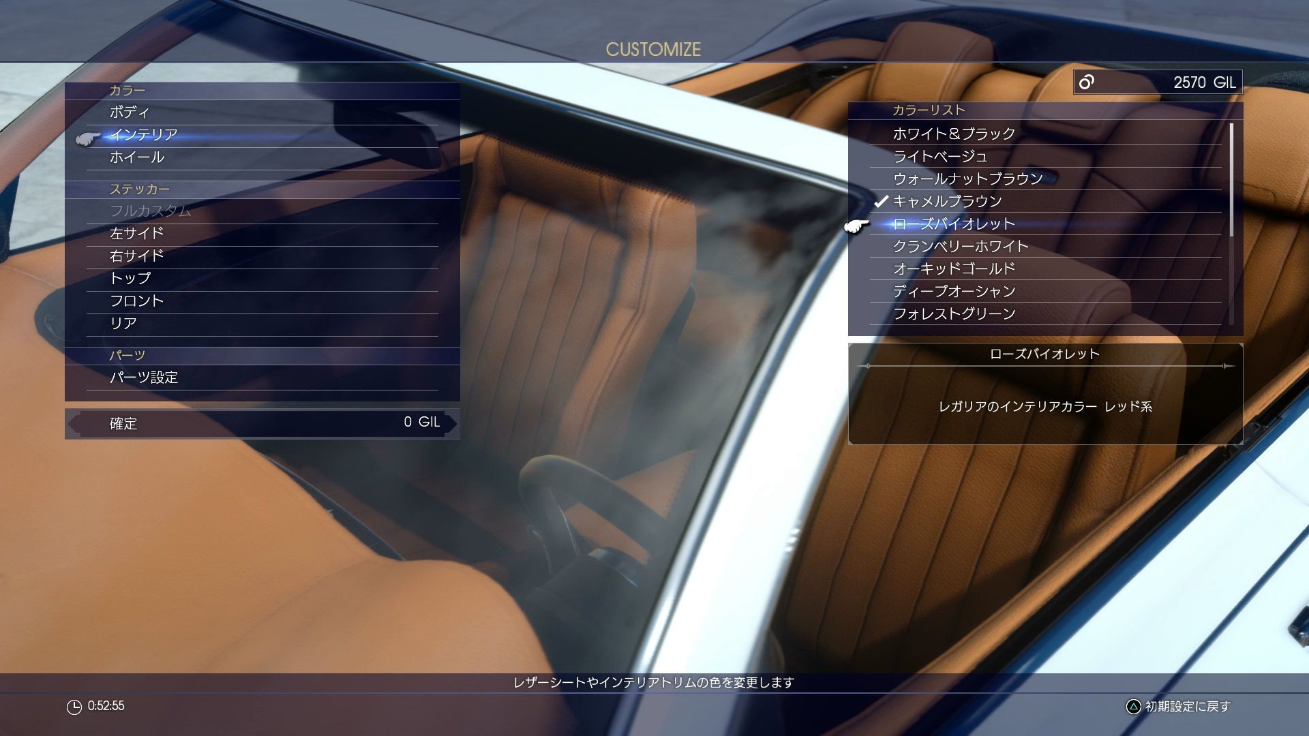Click the 0 GIL cost value
1309x736 pixels.
422,423
